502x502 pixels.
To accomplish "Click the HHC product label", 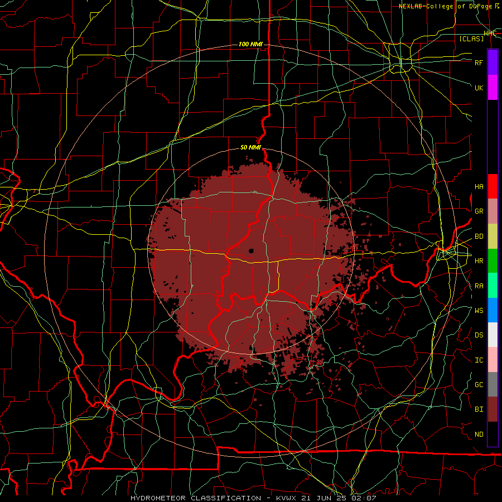I will tap(490, 33).
